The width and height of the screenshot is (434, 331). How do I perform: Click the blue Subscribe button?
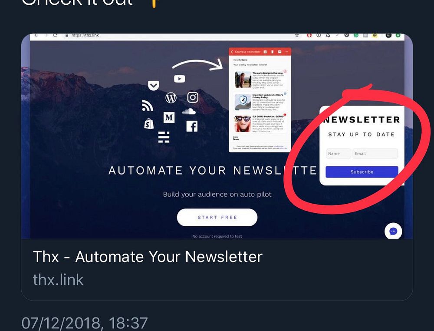tap(362, 172)
